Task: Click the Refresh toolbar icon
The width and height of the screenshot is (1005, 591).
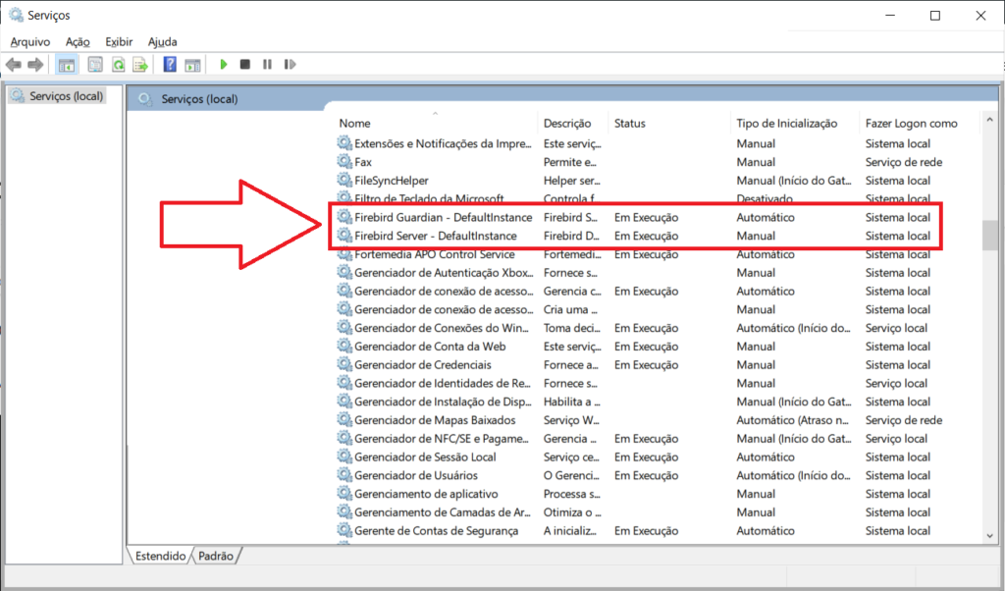Action: pos(118,65)
